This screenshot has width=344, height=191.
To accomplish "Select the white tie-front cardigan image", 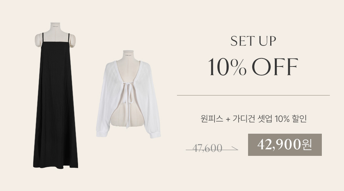I will click(128, 94).
